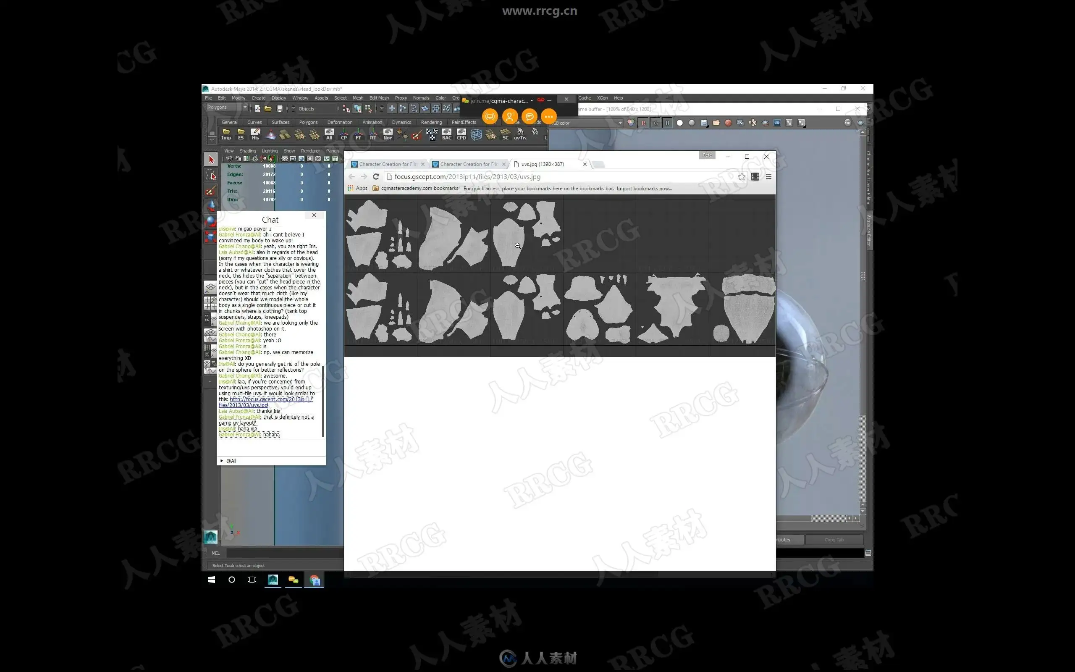The image size is (1075, 672).
Task: Click the SC shelf icon
Action: [x=506, y=134]
